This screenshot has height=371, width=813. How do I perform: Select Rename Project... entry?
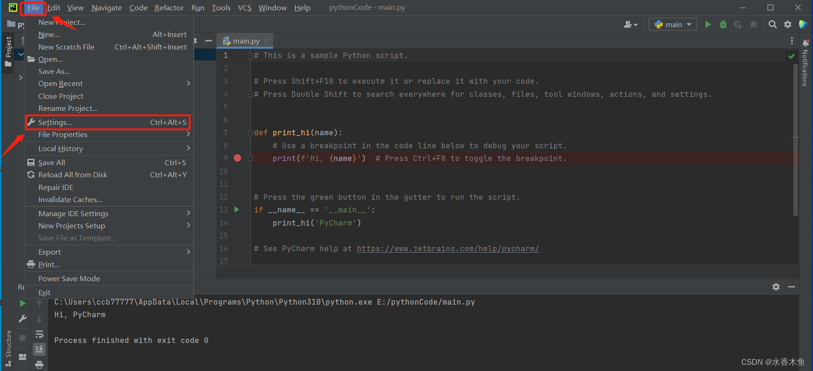coord(109,109)
